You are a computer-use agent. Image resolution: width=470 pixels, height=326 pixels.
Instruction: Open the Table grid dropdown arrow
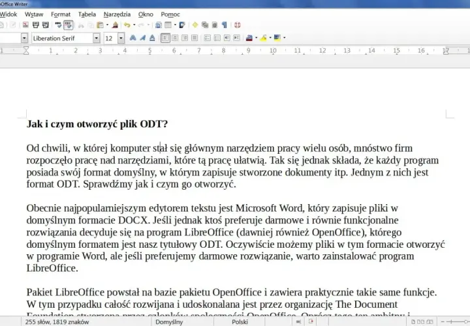[175, 25]
